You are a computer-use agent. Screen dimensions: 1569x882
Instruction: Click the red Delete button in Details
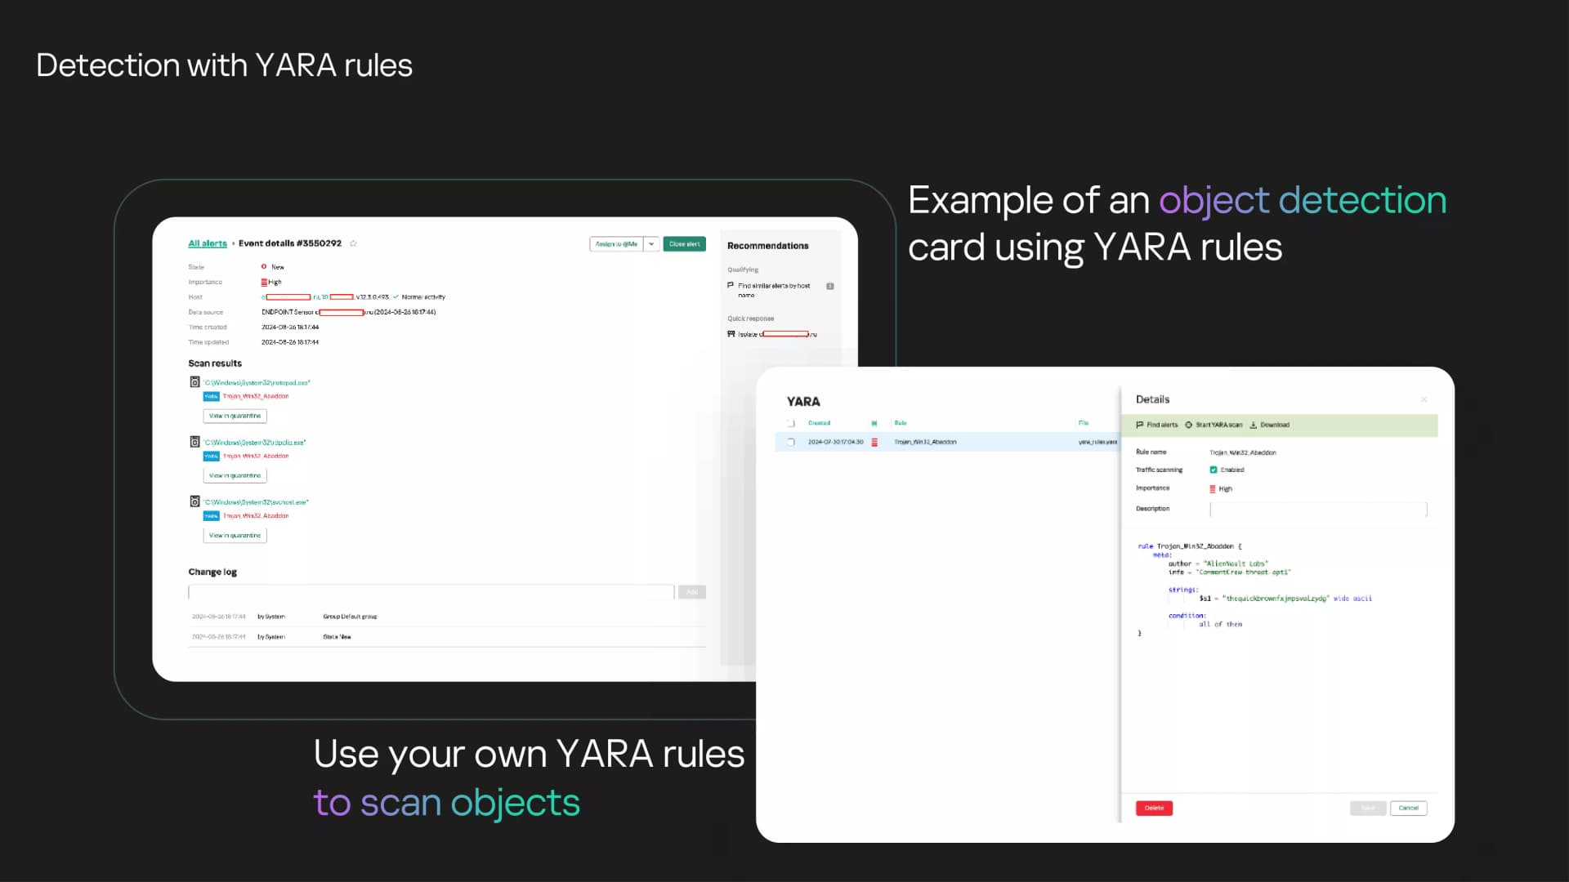pos(1154,808)
